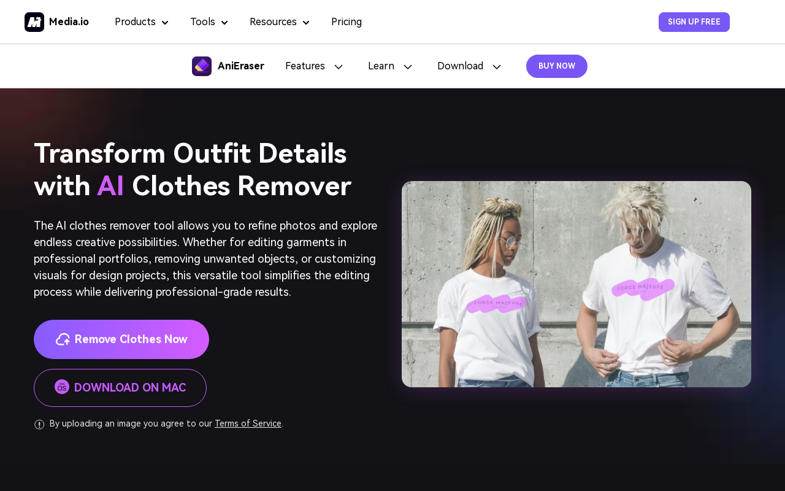
Task: Expand the Learn chevron
Action: click(x=408, y=67)
